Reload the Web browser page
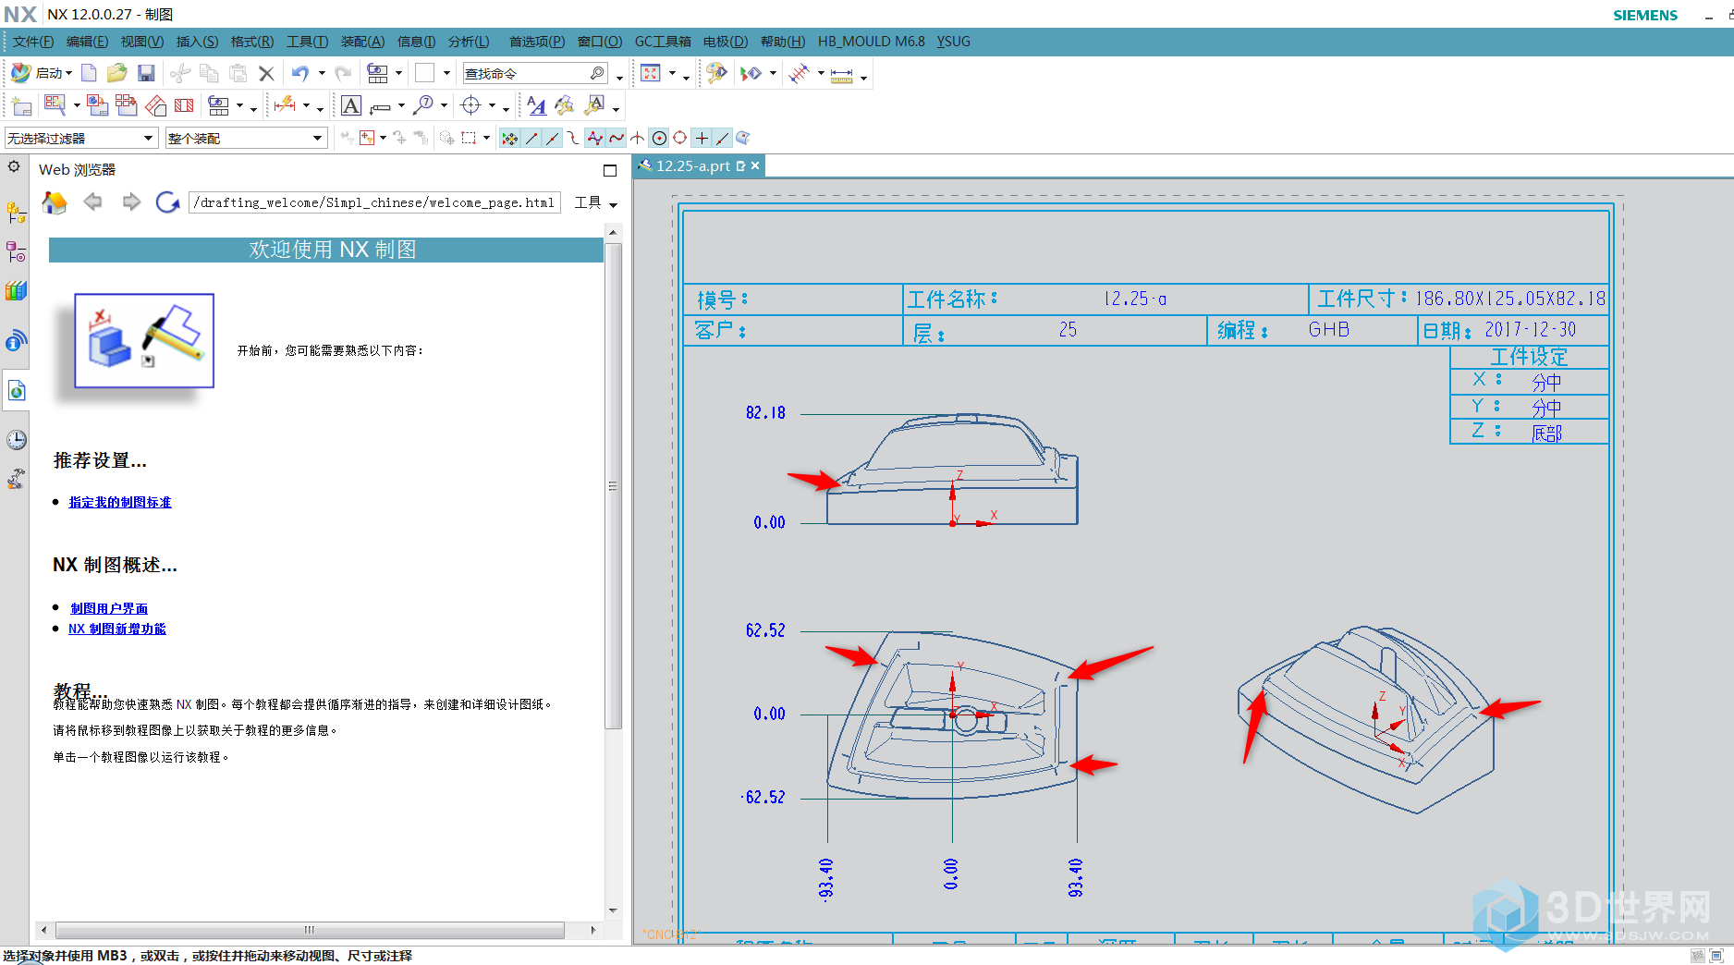The height and width of the screenshot is (965, 1734). [167, 202]
